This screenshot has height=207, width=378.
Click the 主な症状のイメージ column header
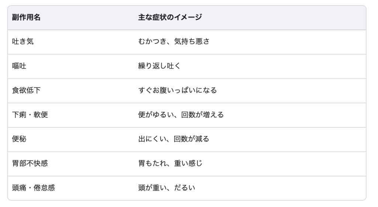click(170, 18)
